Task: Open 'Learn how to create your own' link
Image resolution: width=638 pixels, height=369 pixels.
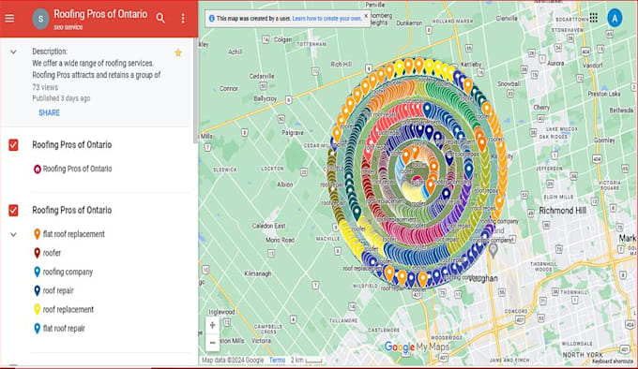Action: point(327,19)
